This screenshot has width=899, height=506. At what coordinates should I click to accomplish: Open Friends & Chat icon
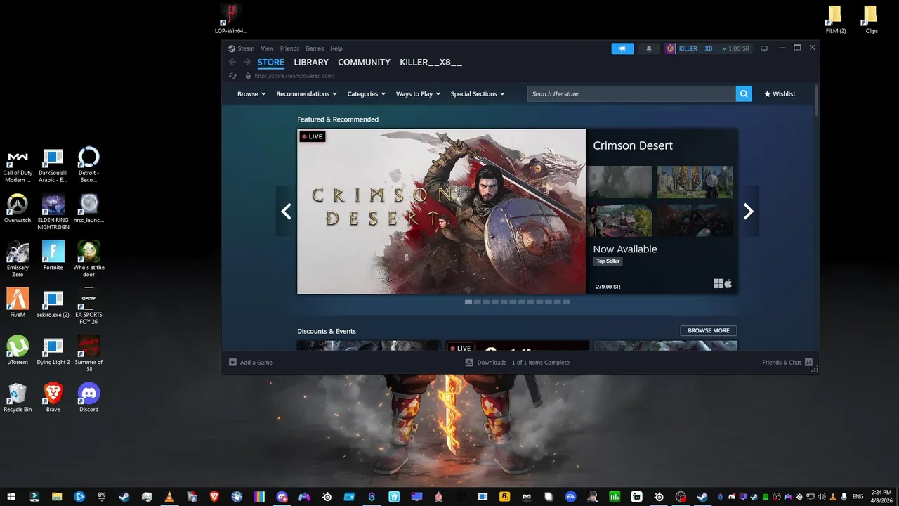pyautogui.click(x=808, y=363)
